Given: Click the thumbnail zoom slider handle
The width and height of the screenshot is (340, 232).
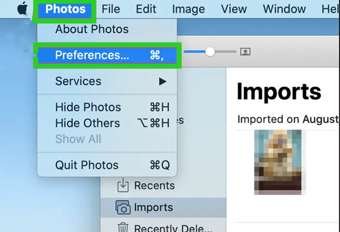Looking at the screenshot, I should 210,52.
